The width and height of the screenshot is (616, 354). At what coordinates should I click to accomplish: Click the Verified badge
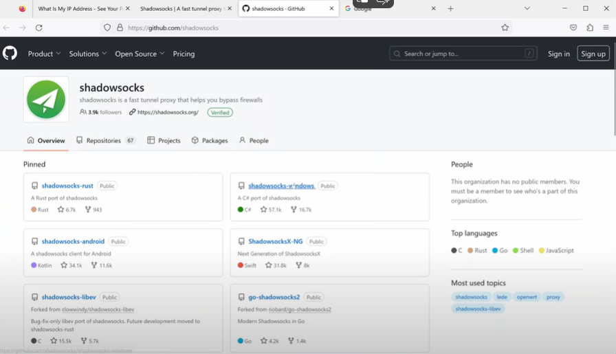(220, 112)
